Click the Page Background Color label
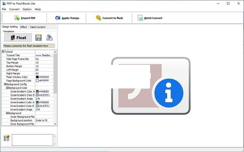The image size is (244, 152). click(19, 81)
